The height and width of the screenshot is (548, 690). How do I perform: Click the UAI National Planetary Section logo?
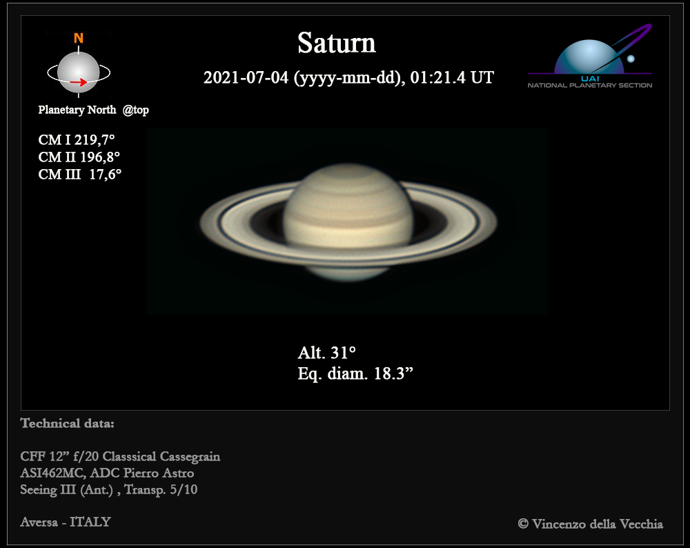tap(590, 57)
